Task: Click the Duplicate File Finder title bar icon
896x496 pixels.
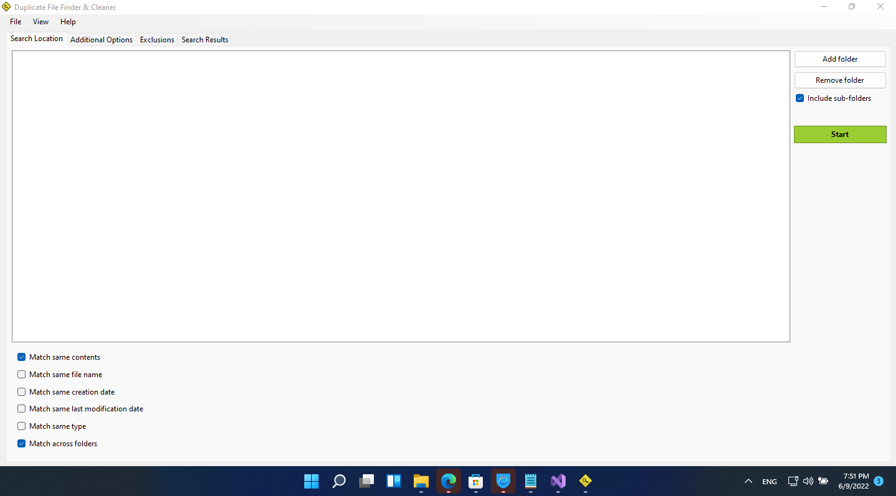Action: [x=7, y=7]
